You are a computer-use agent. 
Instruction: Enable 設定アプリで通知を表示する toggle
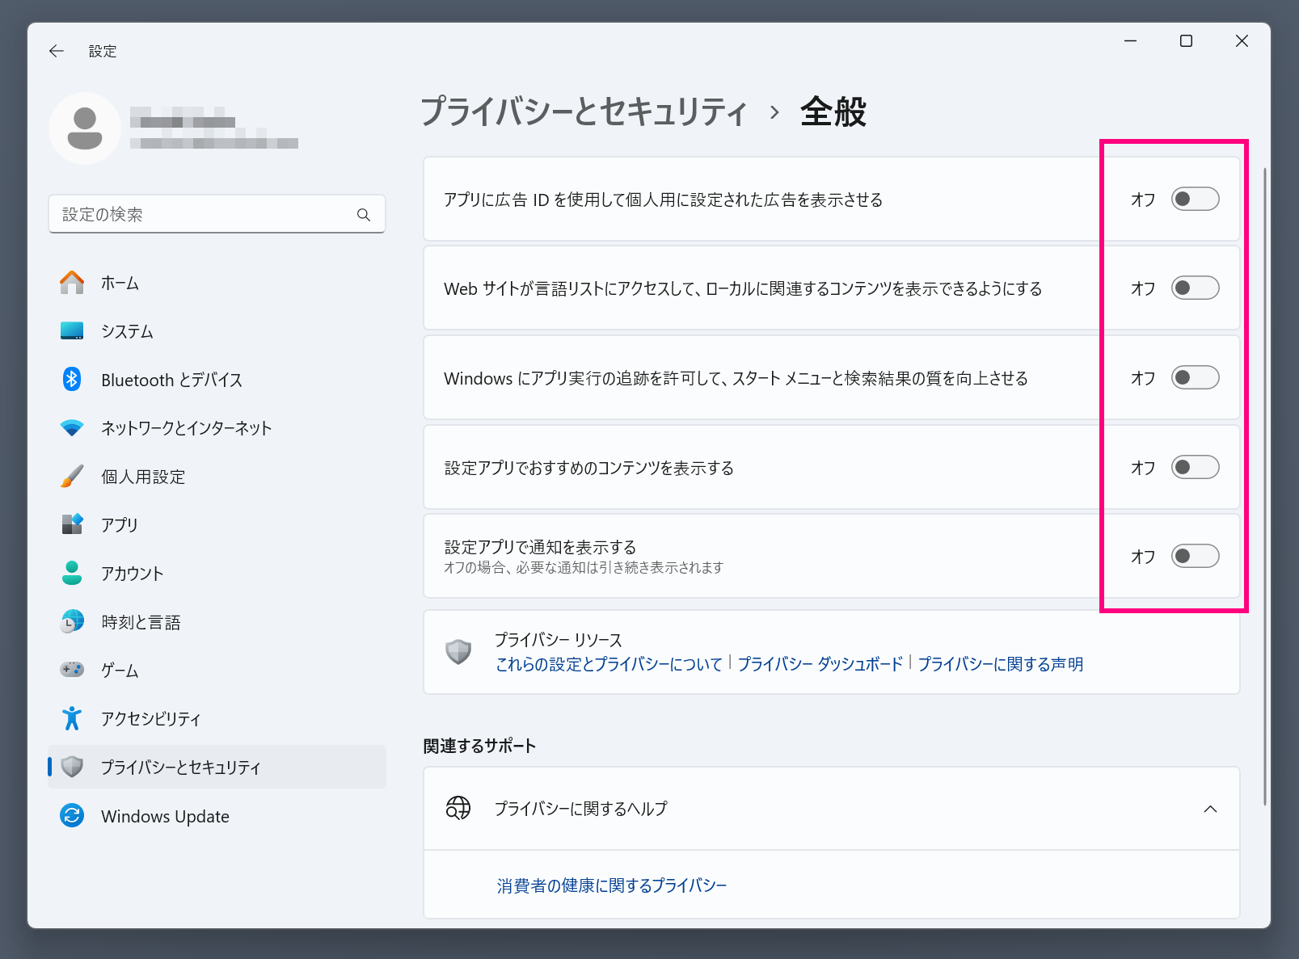(1195, 556)
